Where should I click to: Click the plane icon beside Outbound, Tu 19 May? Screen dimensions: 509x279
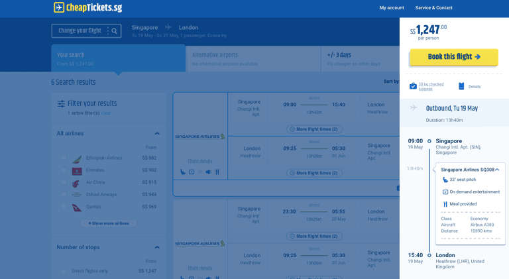414,107
